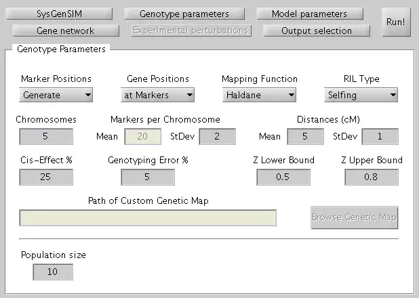Screen dimensions: 419x298
Task: Click the Markers per Chromosome Mean field
Action: (142, 136)
